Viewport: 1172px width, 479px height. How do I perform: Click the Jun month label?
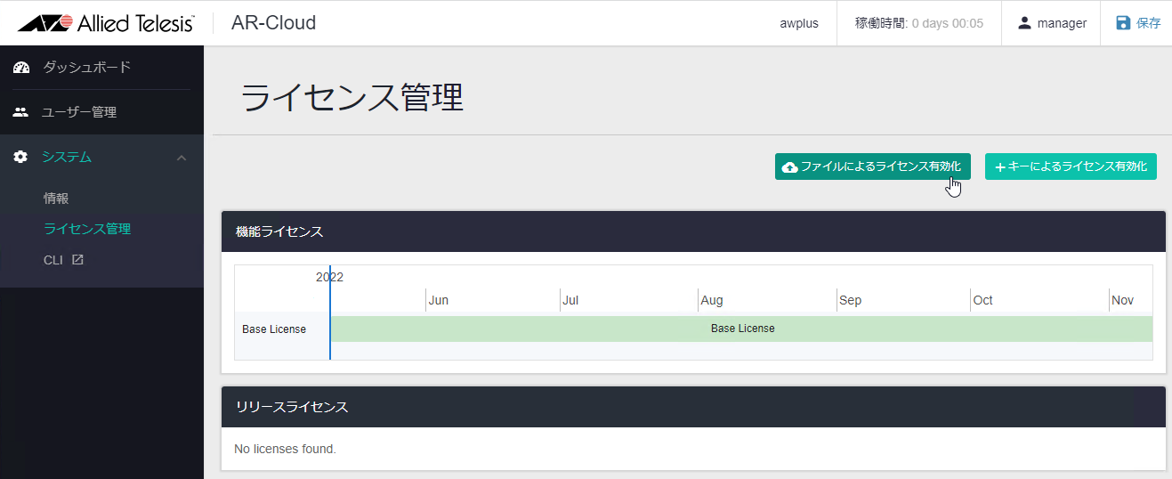(x=438, y=300)
